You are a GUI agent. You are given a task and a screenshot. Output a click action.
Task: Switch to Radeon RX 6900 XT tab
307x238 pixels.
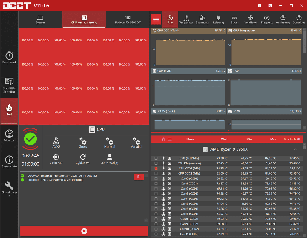128,19
